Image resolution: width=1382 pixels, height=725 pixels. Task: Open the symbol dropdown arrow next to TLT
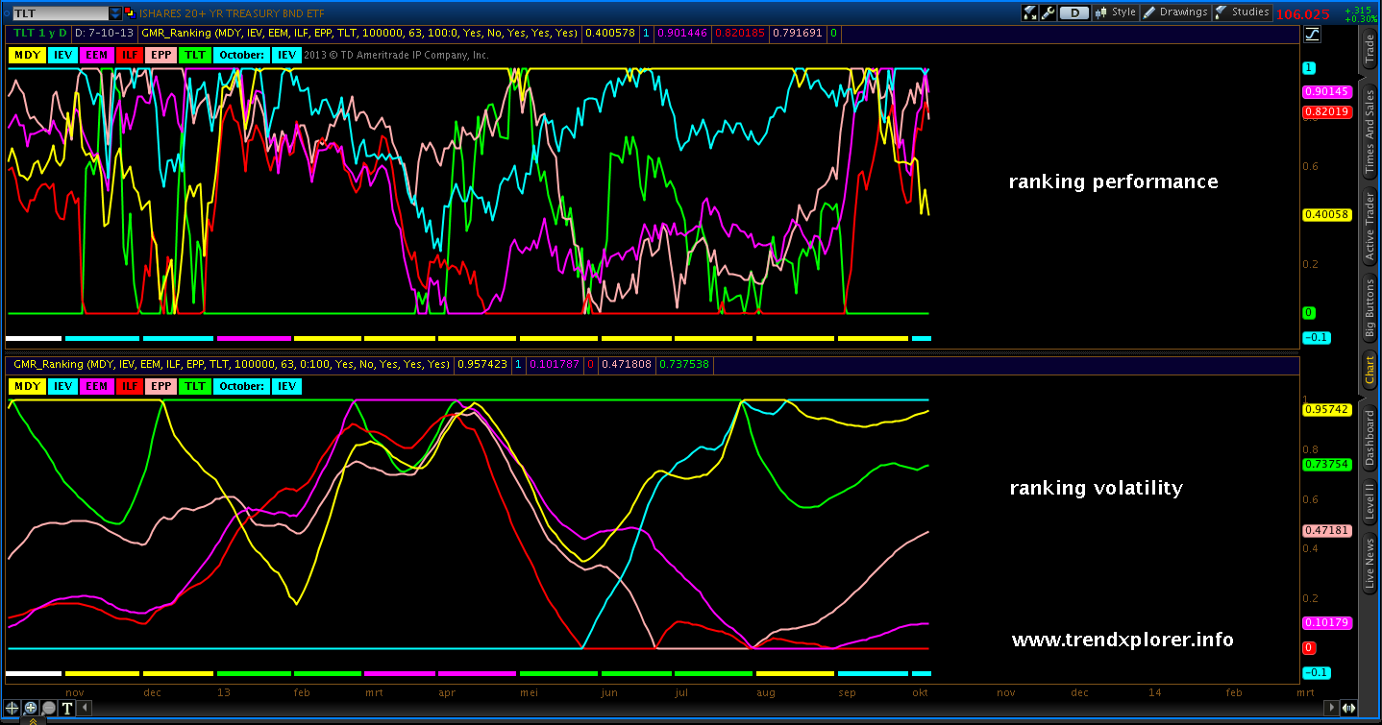tap(116, 13)
